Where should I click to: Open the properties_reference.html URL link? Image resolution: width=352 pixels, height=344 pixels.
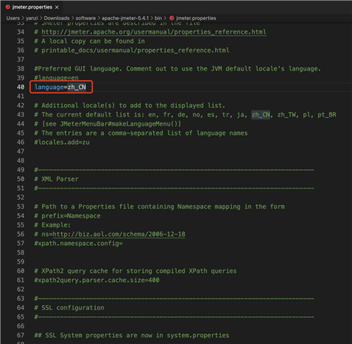coord(154,32)
